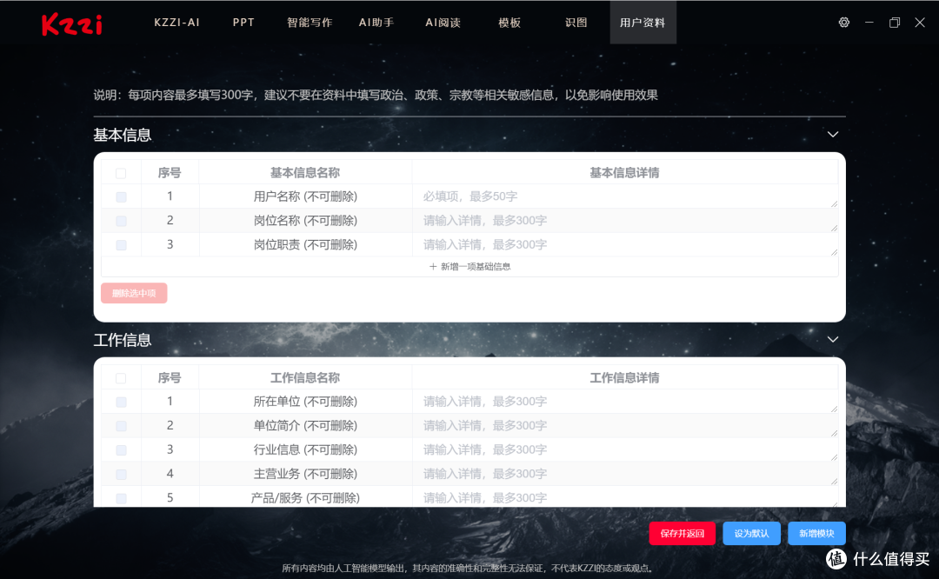Close the KZZI application window
The image size is (939, 579).
[920, 22]
